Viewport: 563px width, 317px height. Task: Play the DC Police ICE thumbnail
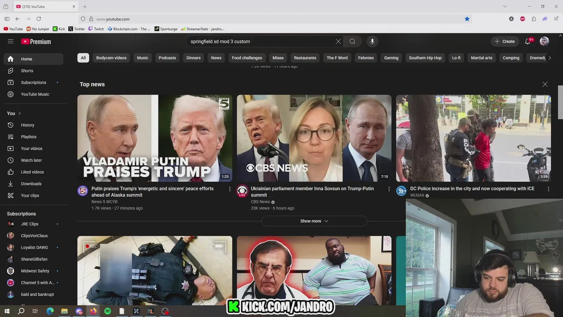473,138
